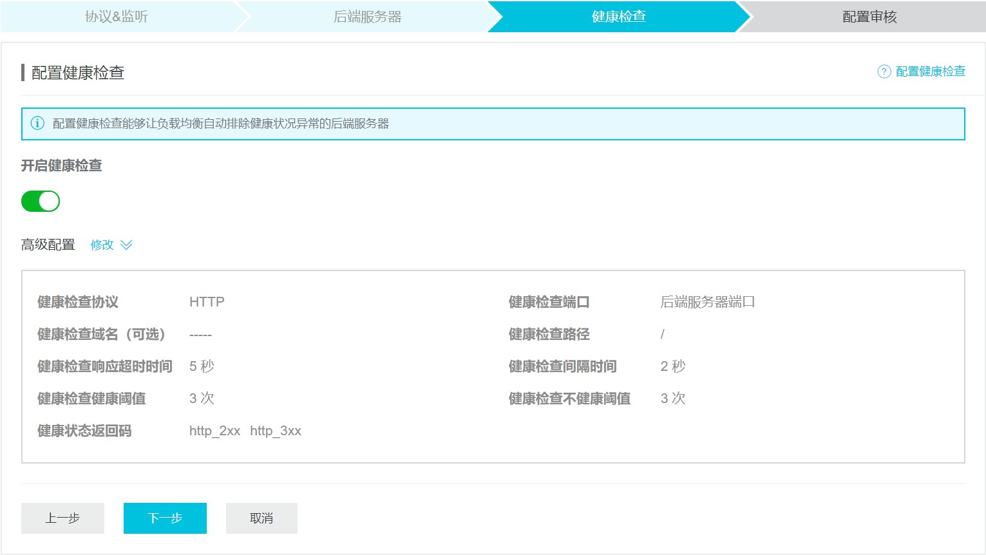Click the http_3xx status code

click(276, 431)
